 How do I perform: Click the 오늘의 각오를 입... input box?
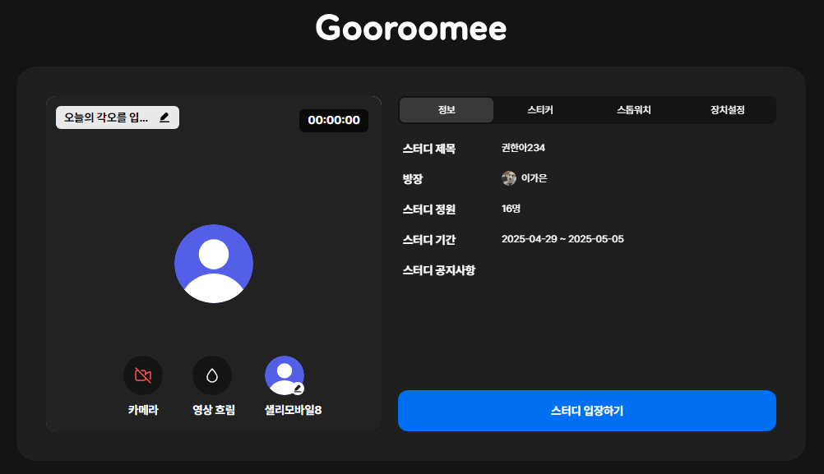click(x=118, y=117)
